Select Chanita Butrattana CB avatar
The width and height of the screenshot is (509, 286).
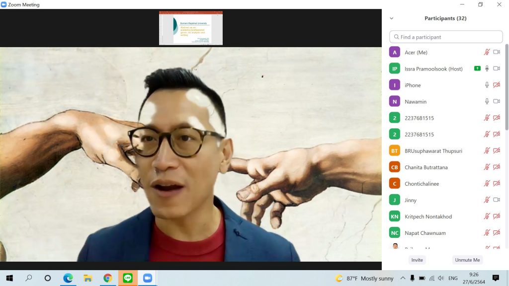tap(394, 167)
